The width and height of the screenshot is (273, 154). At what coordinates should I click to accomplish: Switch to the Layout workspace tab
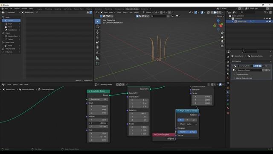pos(40,9)
